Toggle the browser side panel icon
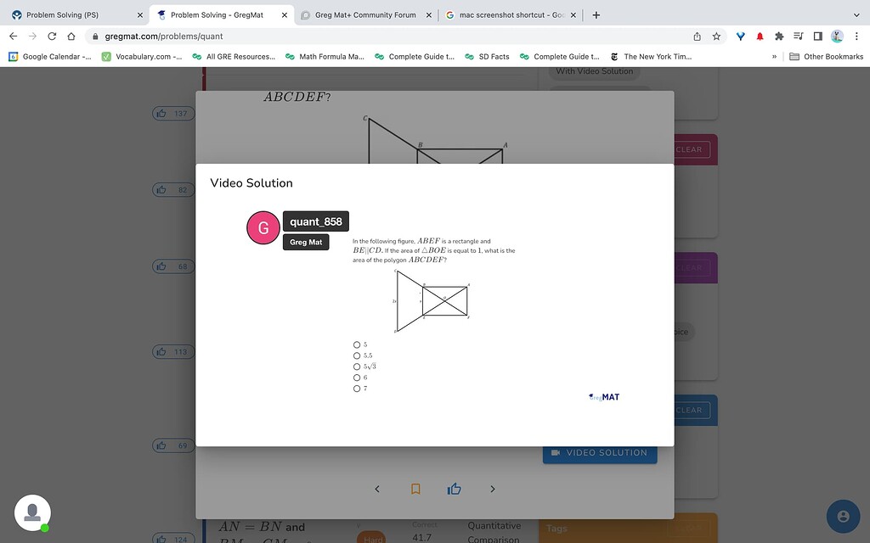Viewport: 870px width, 543px height. (x=818, y=36)
